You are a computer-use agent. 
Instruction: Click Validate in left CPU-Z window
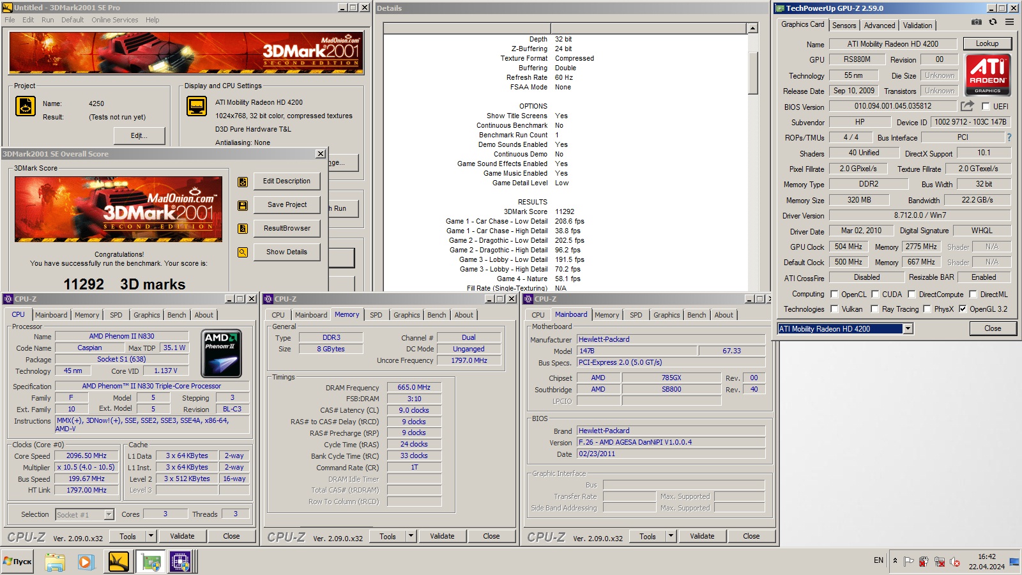click(182, 536)
